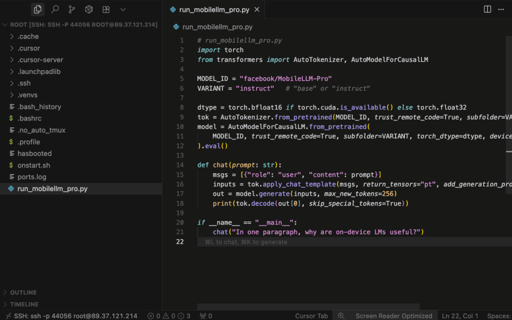Image resolution: width=512 pixels, height=320 pixels.
Task: Close the run_mobilellm_pro.py tab
Action: (x=257, y=9)
